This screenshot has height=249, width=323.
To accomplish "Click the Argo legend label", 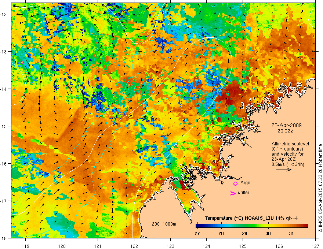I will [245, 183].
